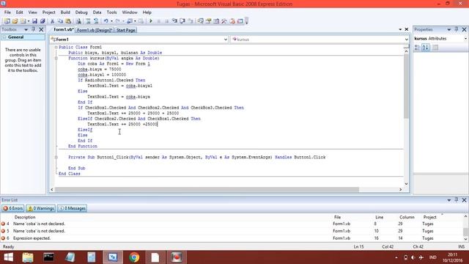Open Properties Window from the toolbar icon
The height and width of the screenshot is (264, 469).
click(208, 21)
